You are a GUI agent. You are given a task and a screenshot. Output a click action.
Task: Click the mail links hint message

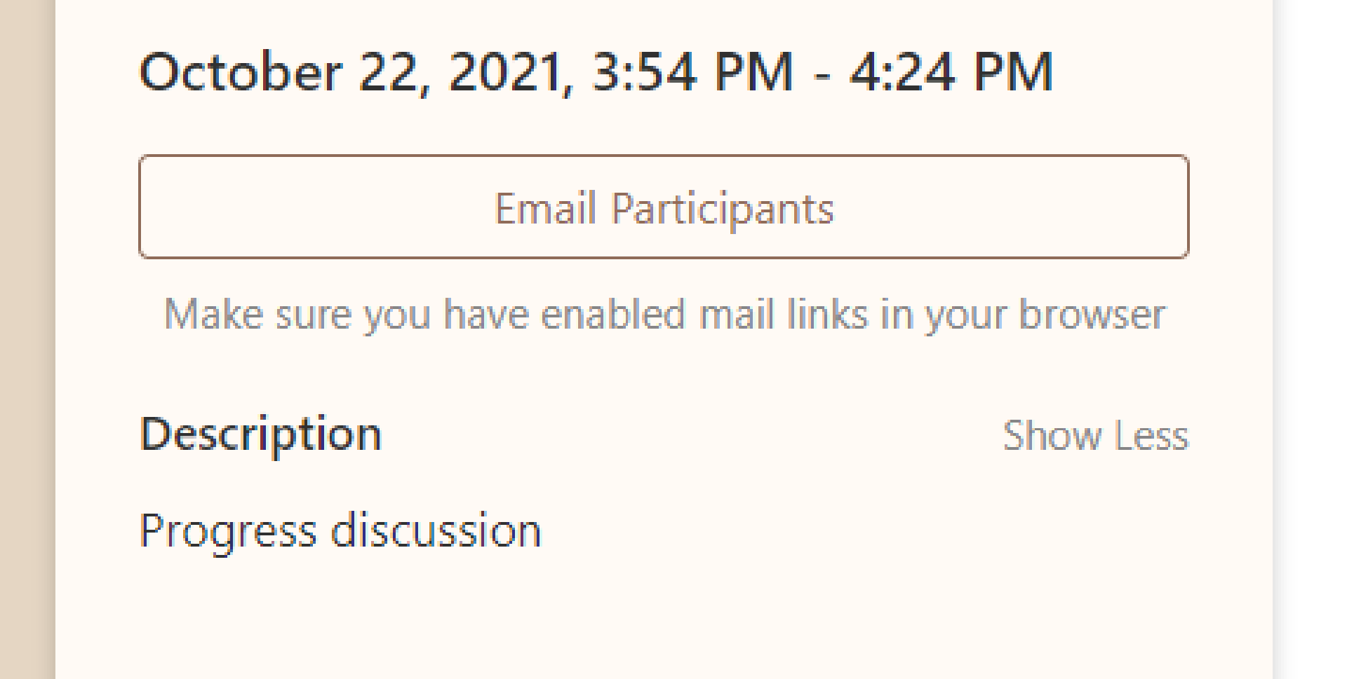click(664, 315)
